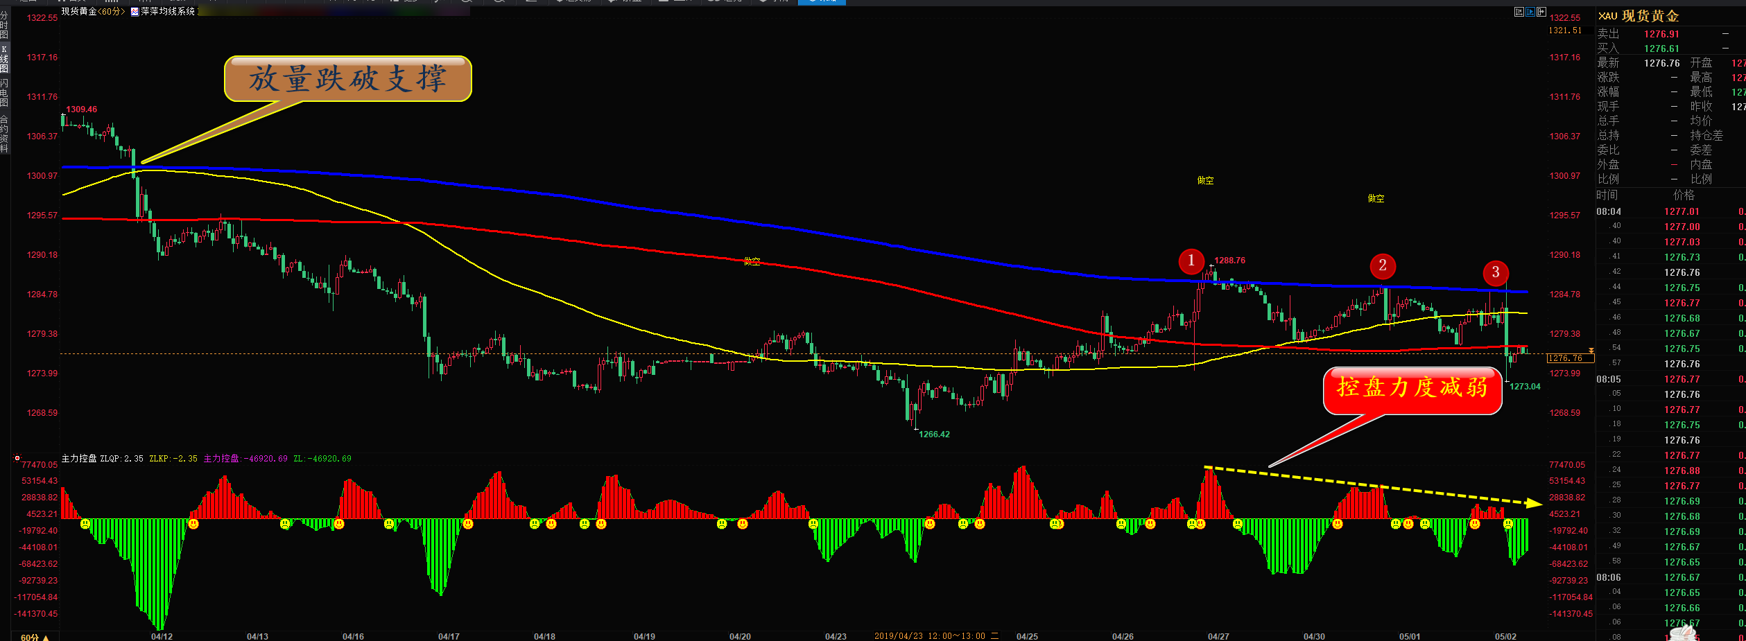The width and height of the screenshot is (1746, 641).
Task: Switch to 分时图 view in left sidebar
Action: [x=4, y=25]
